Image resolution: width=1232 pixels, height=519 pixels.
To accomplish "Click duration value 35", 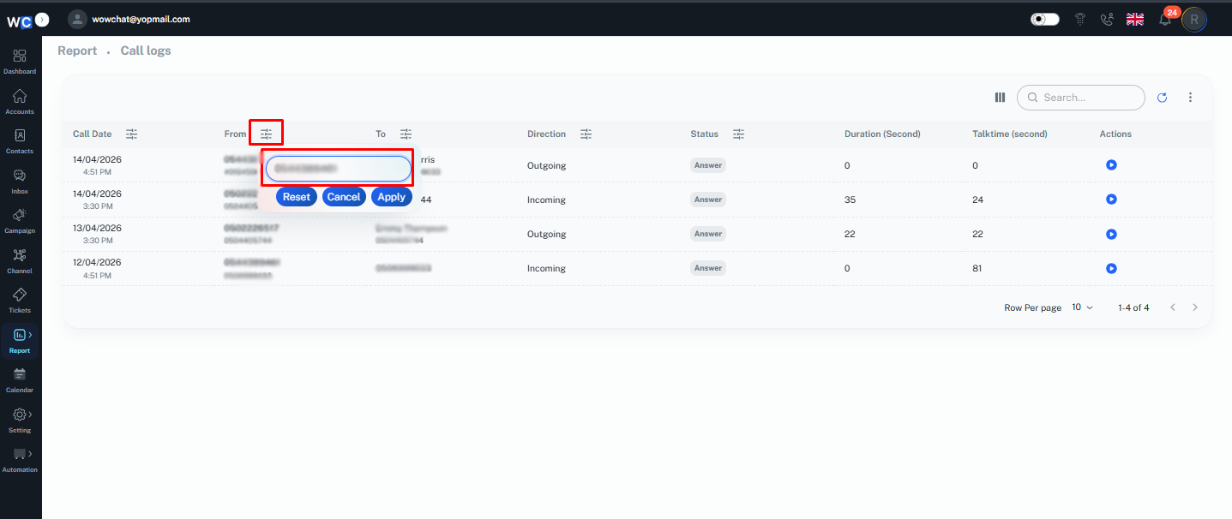I will [x=850, y=200].
